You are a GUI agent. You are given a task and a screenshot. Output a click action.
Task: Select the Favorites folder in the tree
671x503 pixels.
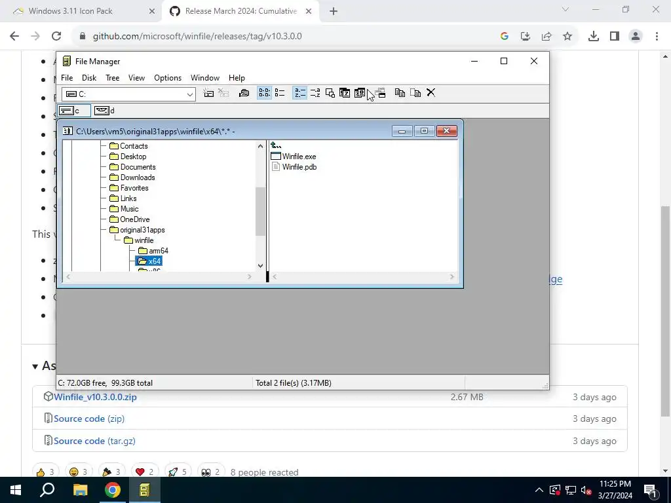coord(129,188)
